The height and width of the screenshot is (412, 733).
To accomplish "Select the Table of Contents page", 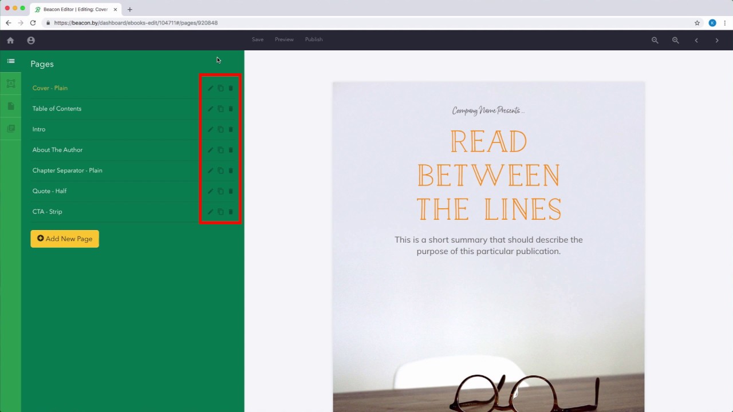I will (57, 109).
